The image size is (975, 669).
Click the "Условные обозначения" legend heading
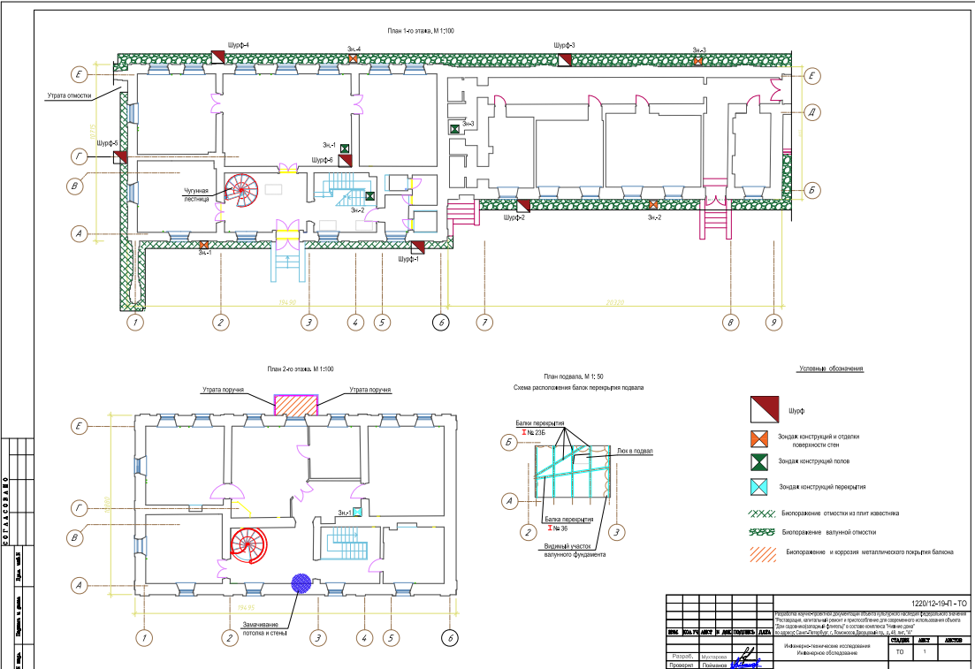pyautogui.click(x=831, y=369)
